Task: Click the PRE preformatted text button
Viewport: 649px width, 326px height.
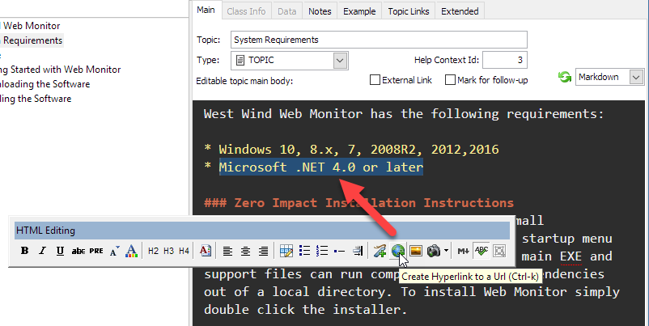Action: [x=96, y=251]
